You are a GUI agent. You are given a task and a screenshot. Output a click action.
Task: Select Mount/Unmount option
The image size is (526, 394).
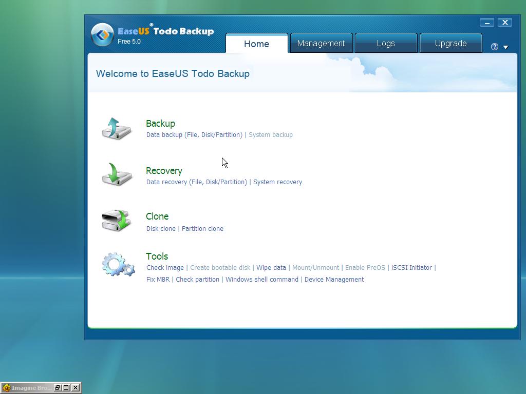(315, 268)
